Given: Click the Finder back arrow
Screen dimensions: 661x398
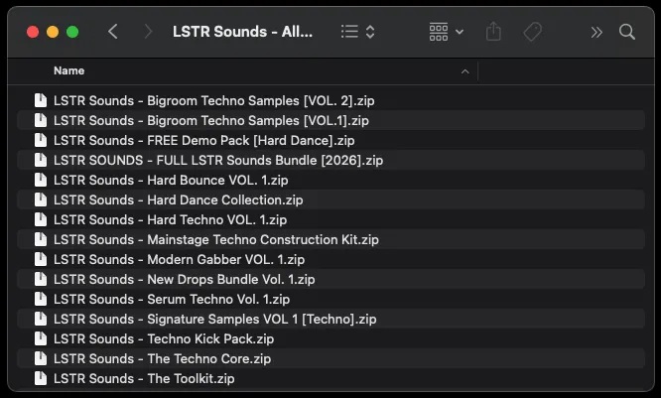Looking at the screenshot, I should (x=113, y=32).
